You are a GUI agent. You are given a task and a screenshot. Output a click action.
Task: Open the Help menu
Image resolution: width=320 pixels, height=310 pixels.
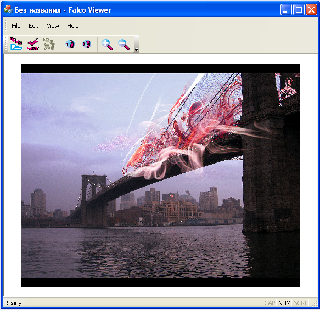point(73,26)
